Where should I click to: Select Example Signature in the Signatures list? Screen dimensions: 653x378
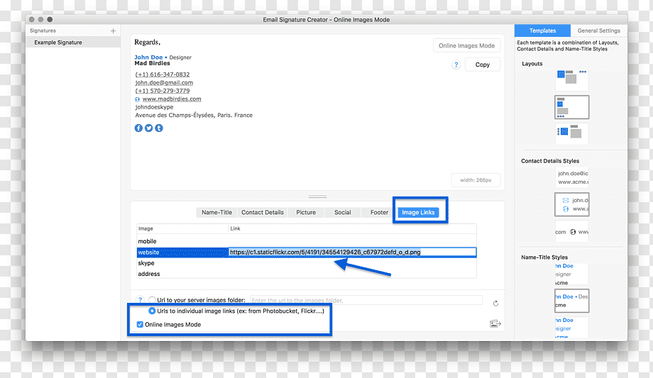click(73, 43)
